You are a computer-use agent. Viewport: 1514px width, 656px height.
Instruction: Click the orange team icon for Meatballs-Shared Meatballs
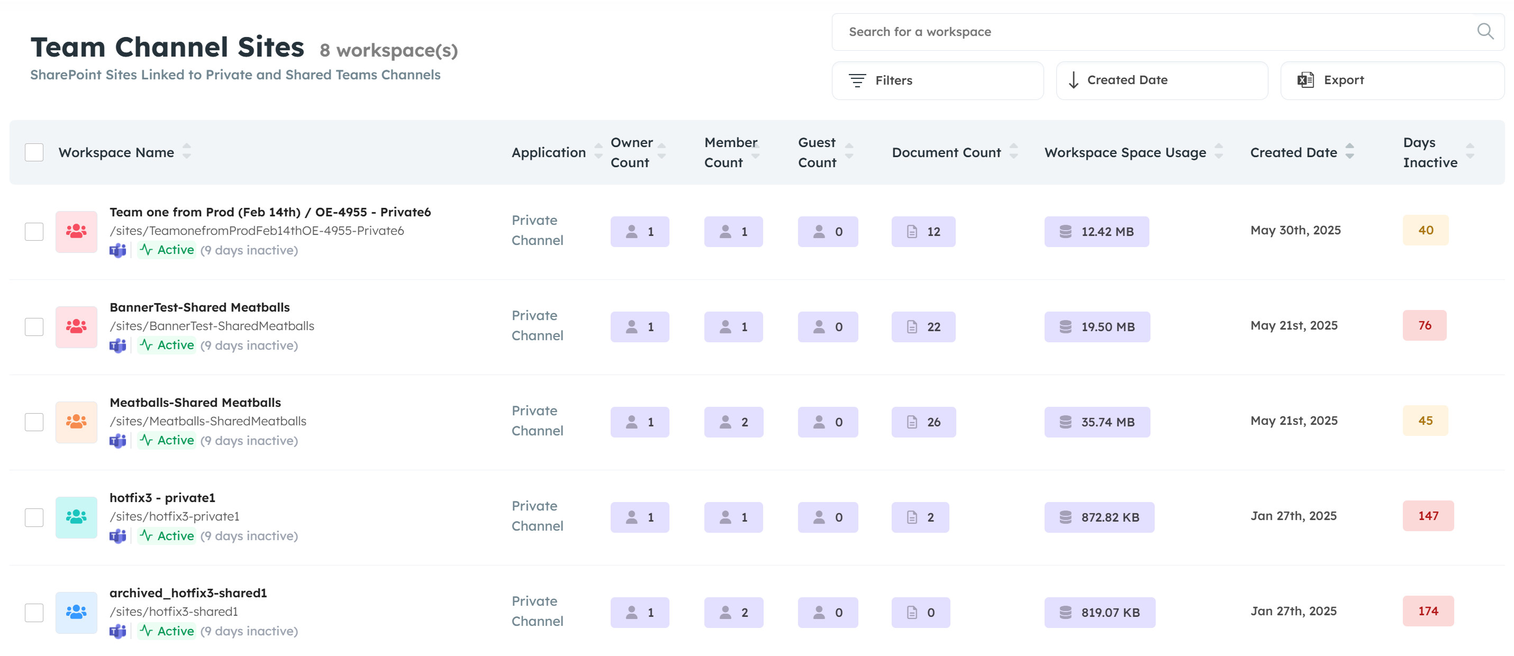76,422
